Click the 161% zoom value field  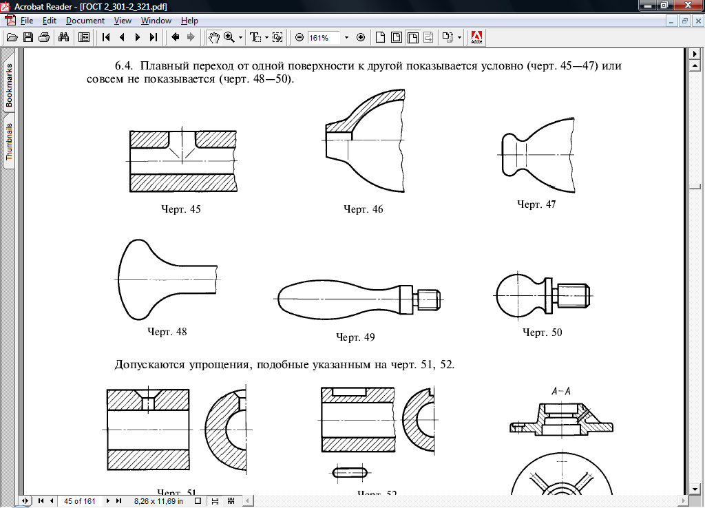coord(324,38)
